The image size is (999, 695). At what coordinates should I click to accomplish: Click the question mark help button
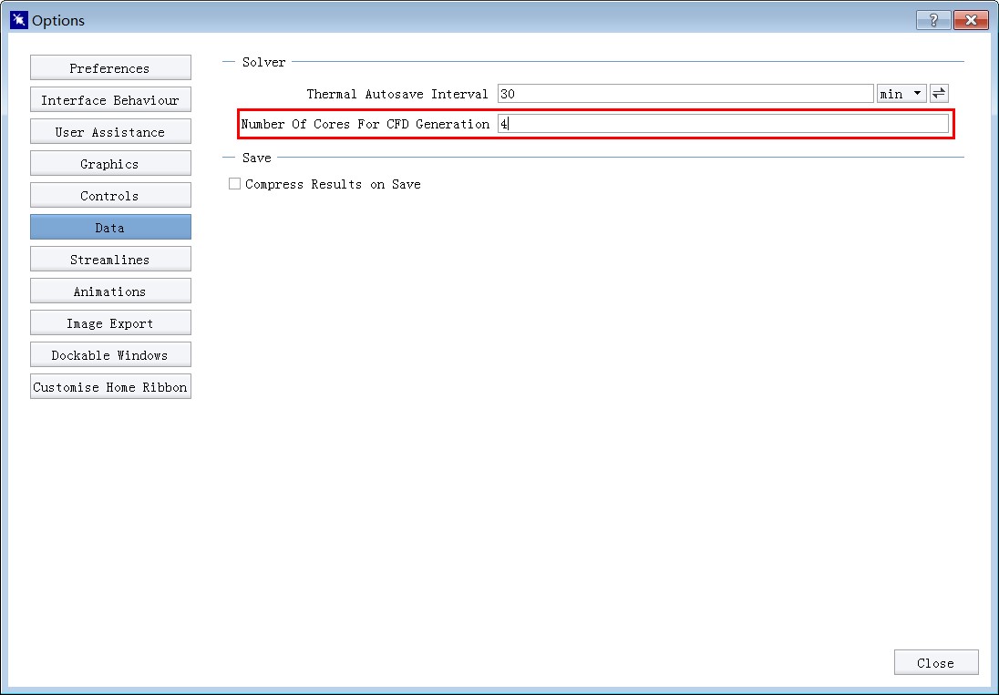933,20
